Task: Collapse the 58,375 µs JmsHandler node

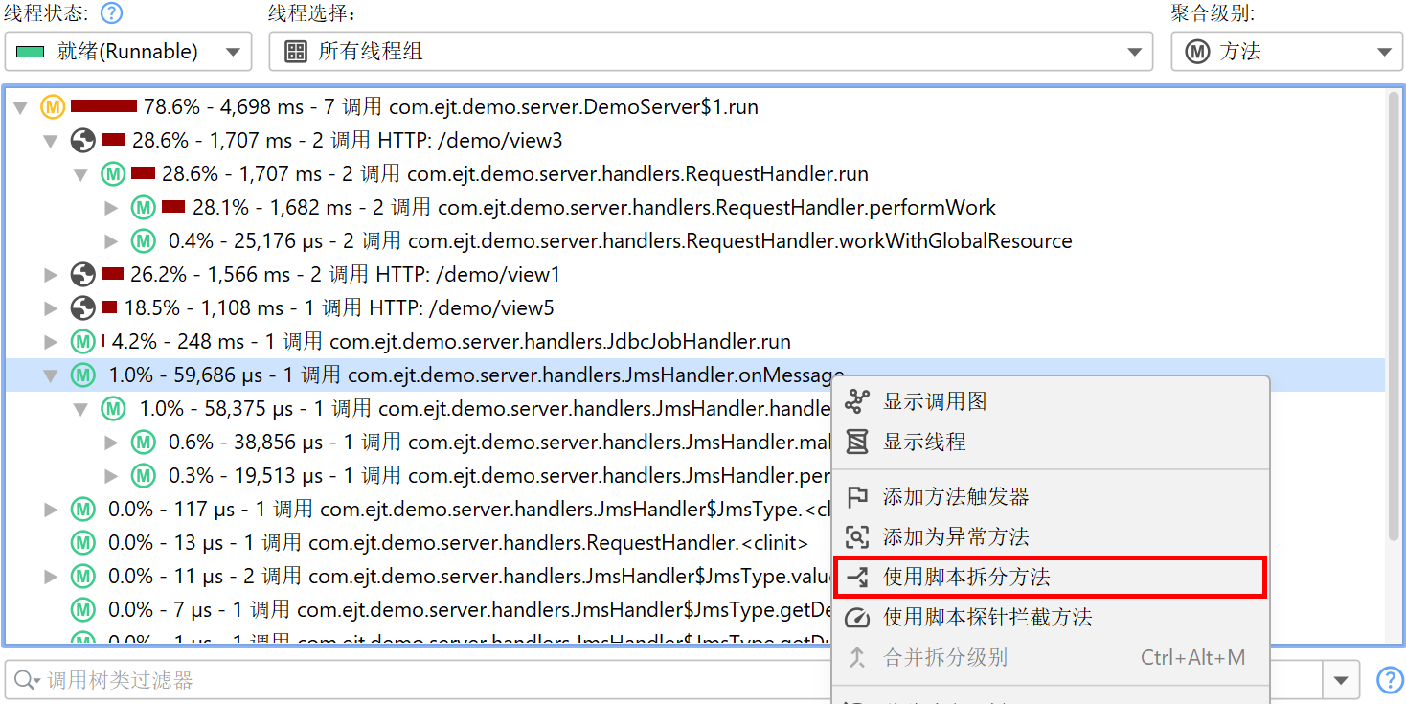Action: [81, 409]
